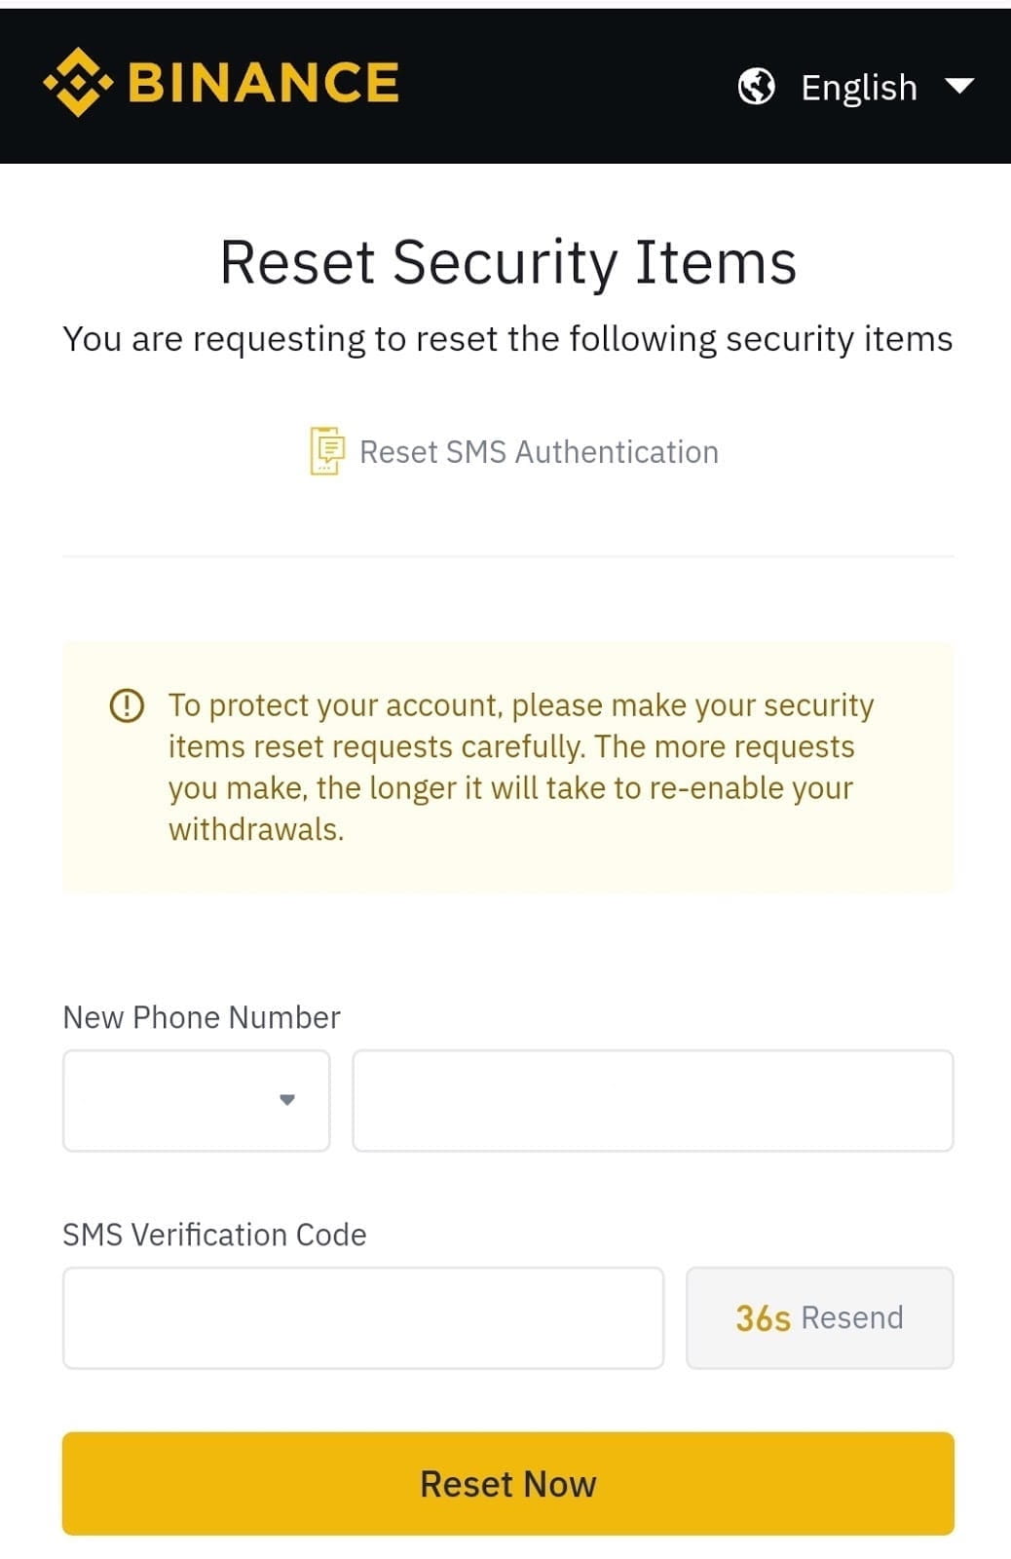Click the account protection warning message
Image resolution: width=1011 pixels, height=1559 pixels.
(x=520, y=767)
